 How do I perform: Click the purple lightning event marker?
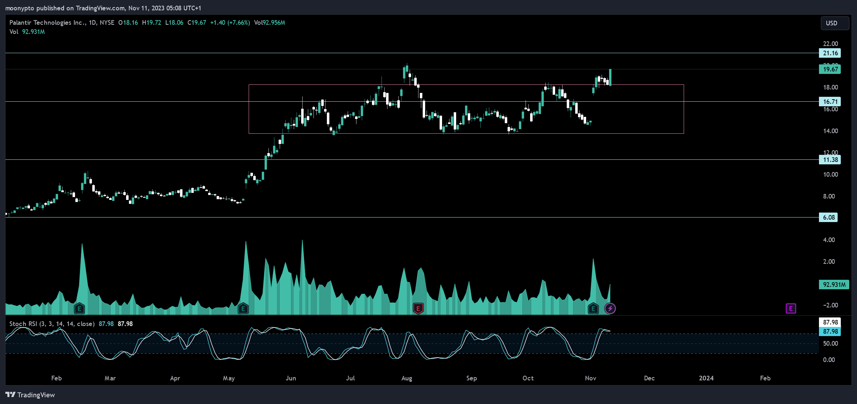[610, 309]
